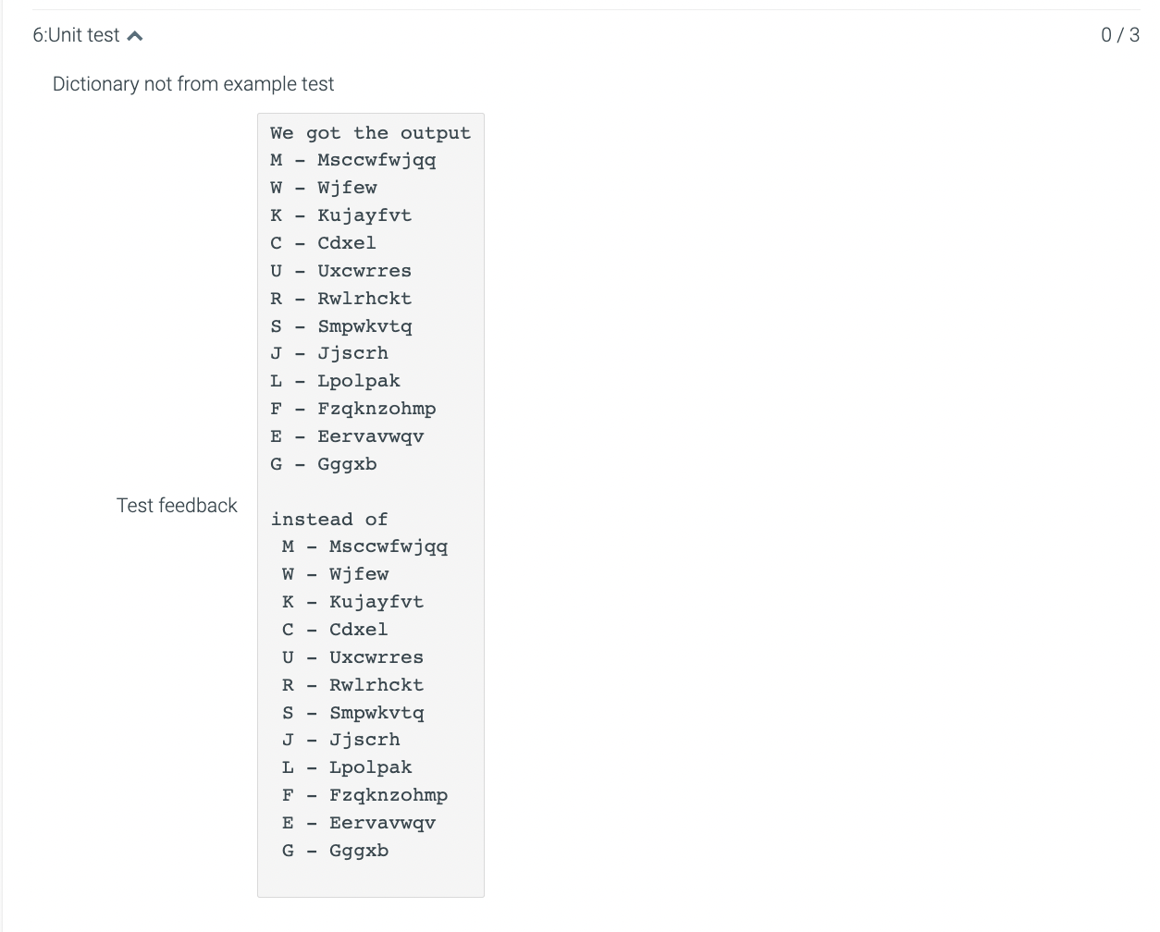Screen dimensions: 1160x932
Task: Select the G - Gggxb final output entry
Action: click(x=336, y=850)
